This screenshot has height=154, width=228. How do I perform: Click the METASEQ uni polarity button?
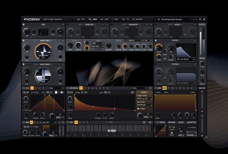pyautogui.click(x=70, y=92)
